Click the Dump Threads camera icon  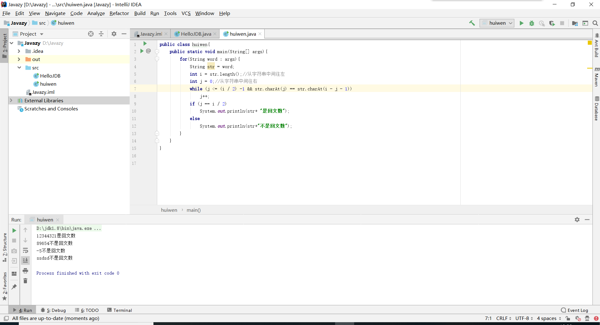(x=14, y=251)
